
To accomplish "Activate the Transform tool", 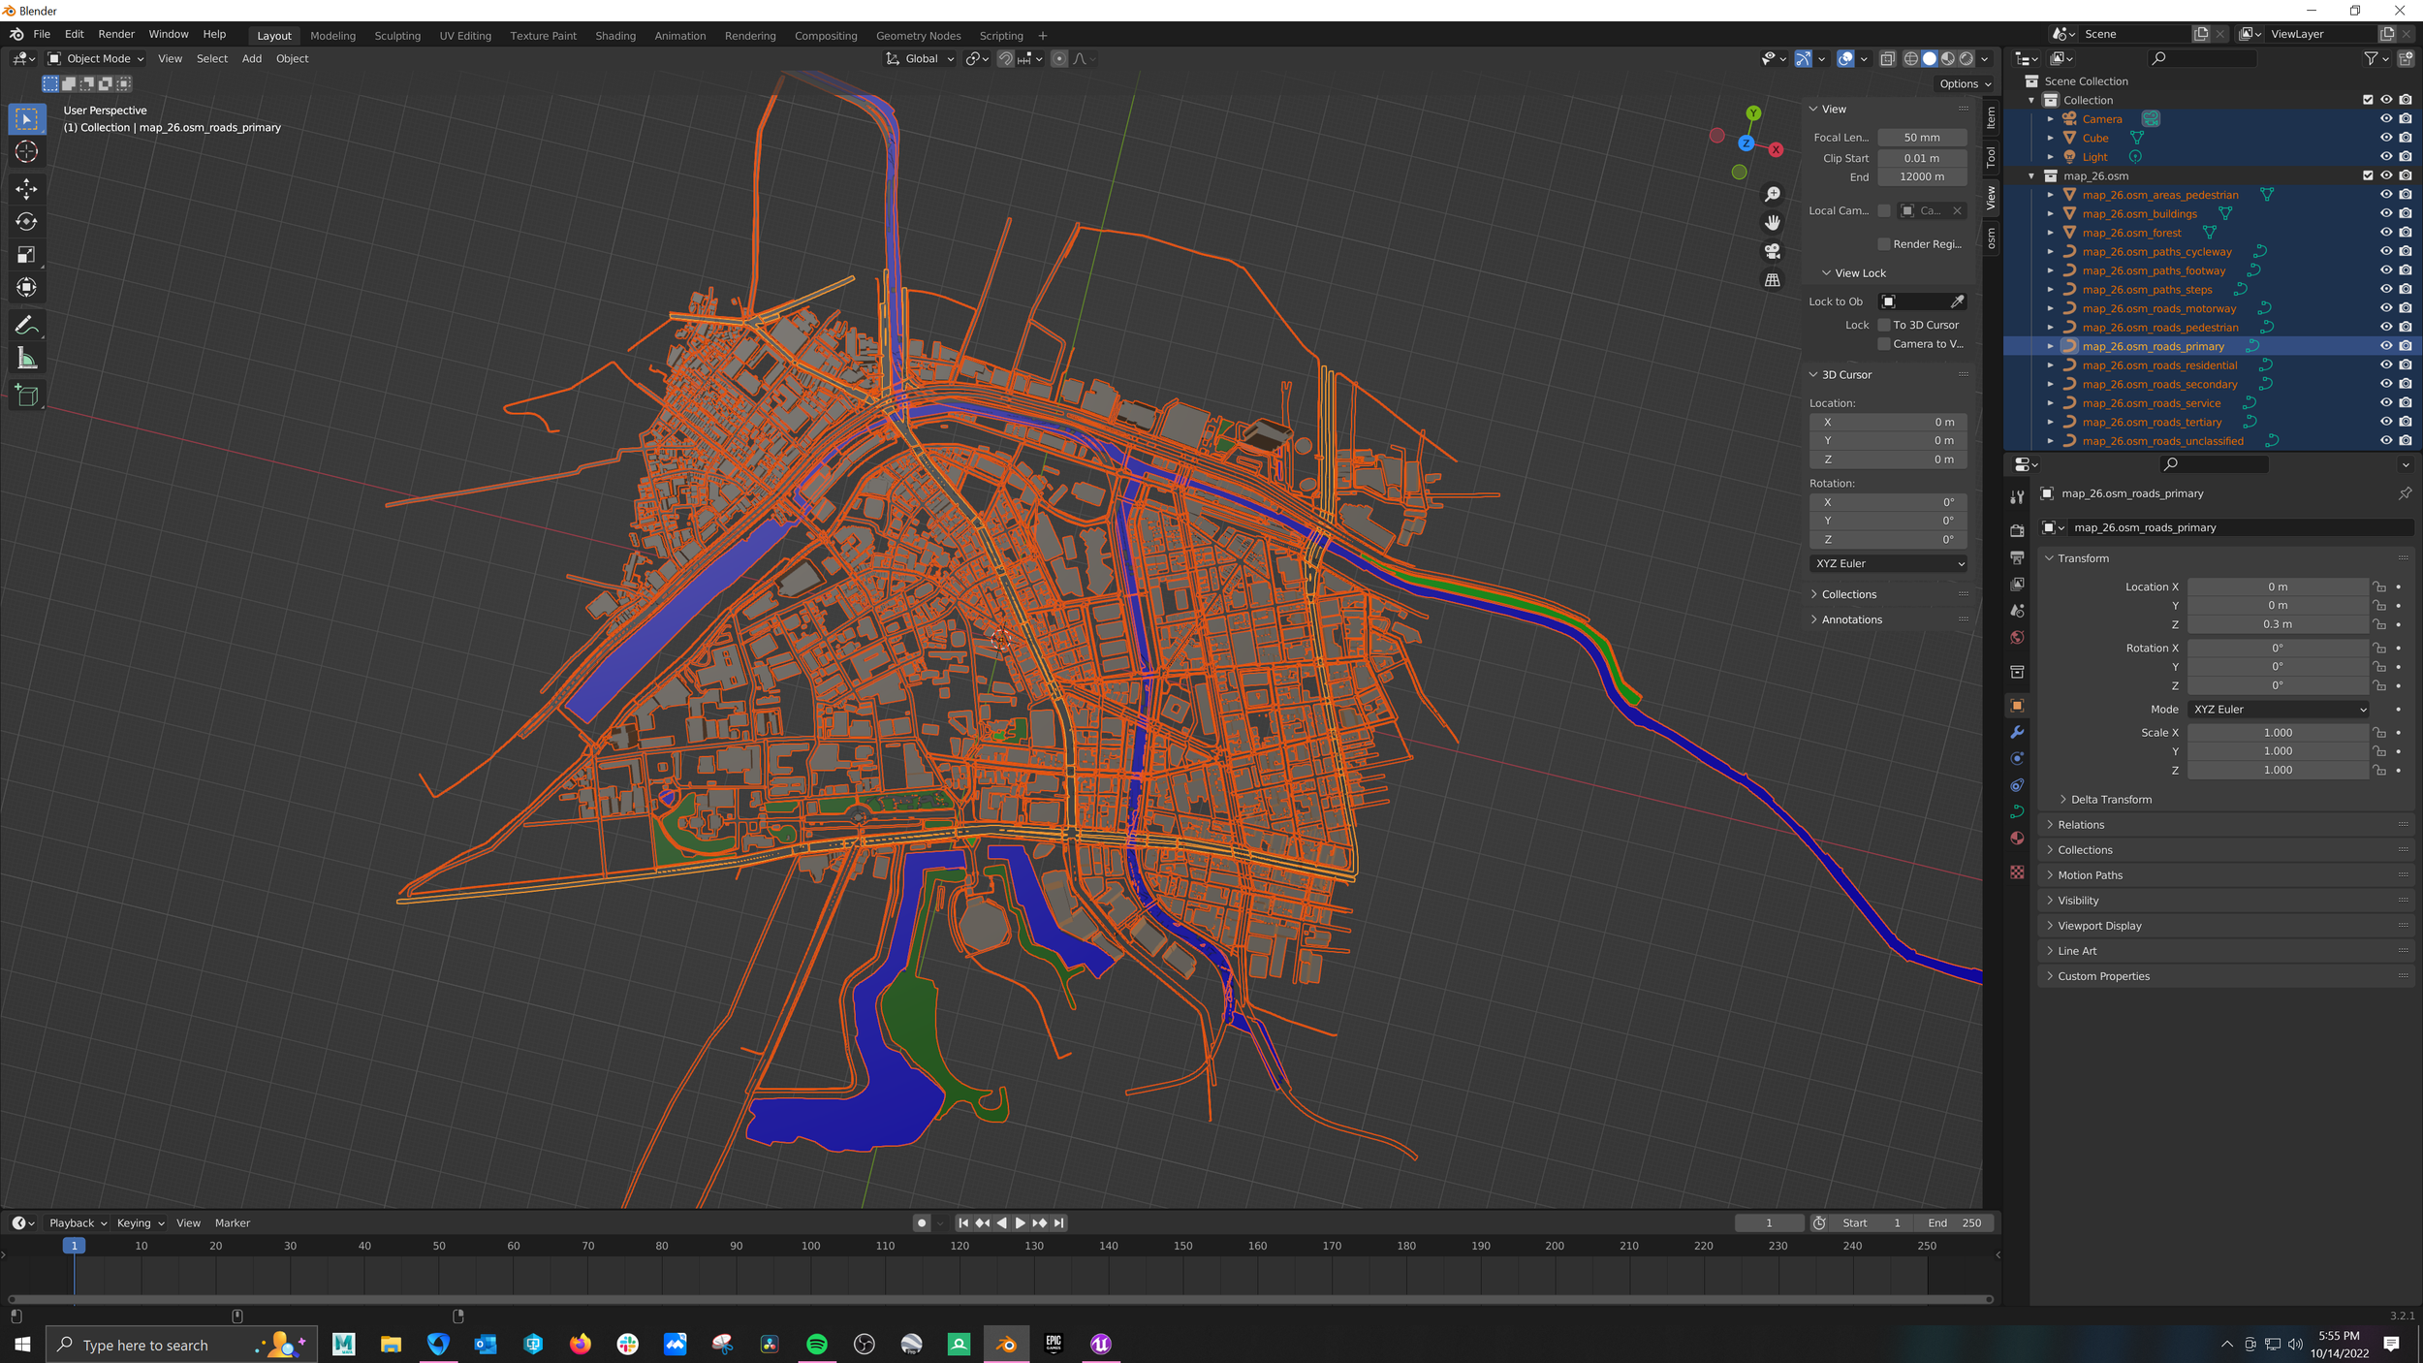I will (26, 288).
